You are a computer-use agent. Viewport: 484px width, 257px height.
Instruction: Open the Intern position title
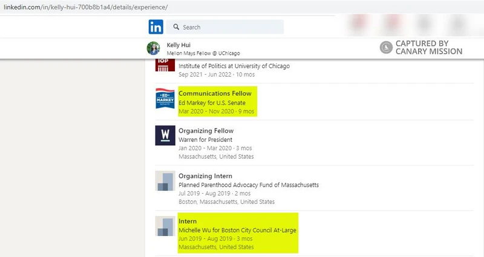point(188,221)
